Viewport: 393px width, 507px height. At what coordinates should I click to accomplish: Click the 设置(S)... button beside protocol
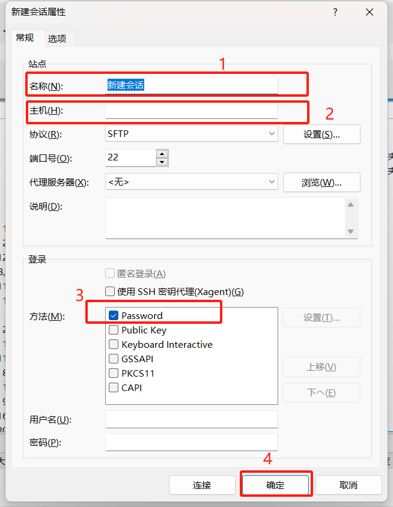[321, 134]
